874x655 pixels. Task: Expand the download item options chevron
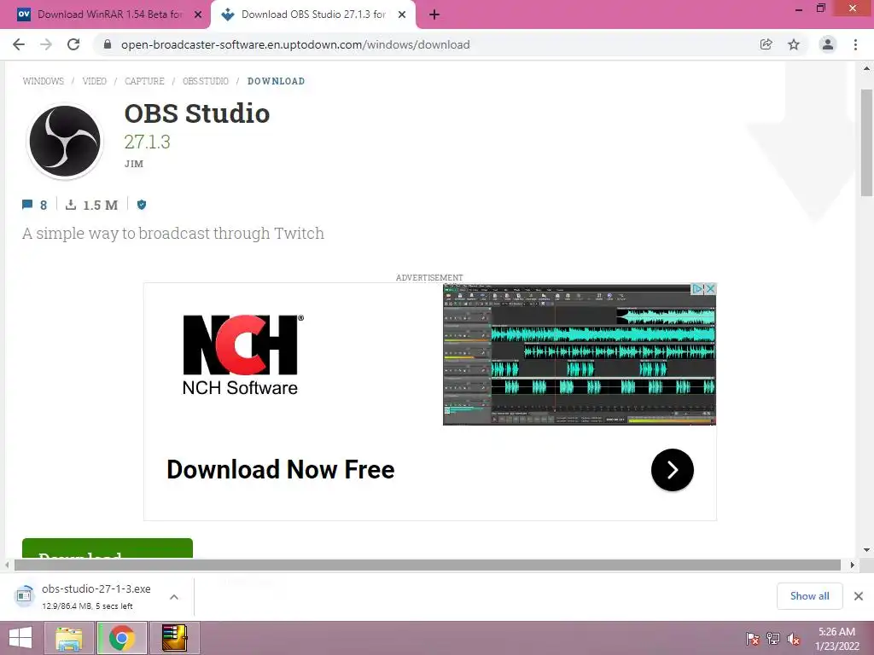point(174,596)
